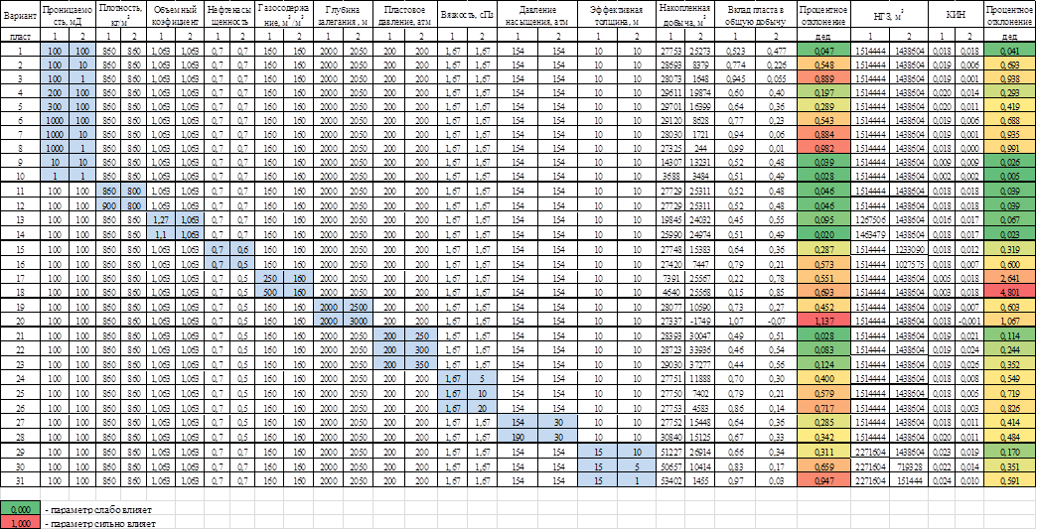
Task: Click the НГЗ cell with value 719328
Action: pyautogui.click(x=908, y=467)
